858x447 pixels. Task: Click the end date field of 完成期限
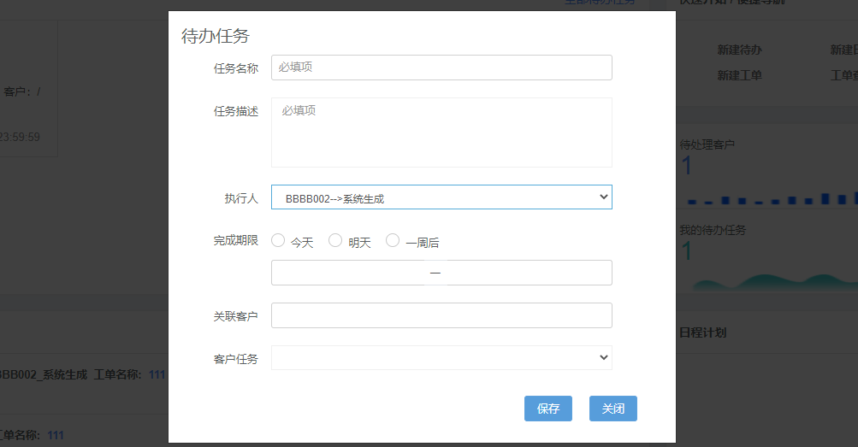pos(530,273)
